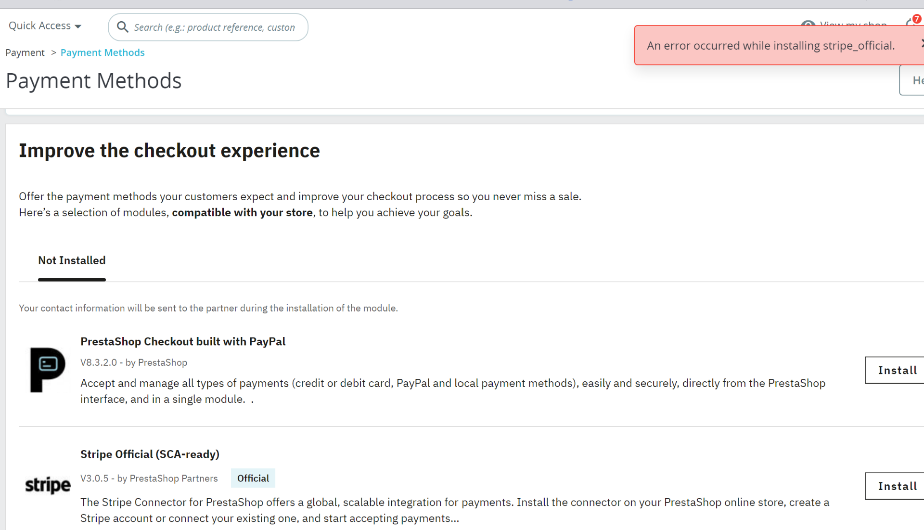This screenshot has height=530, width=924.
Task: Click the search magnifier icon
Action: tap(123, 27)
